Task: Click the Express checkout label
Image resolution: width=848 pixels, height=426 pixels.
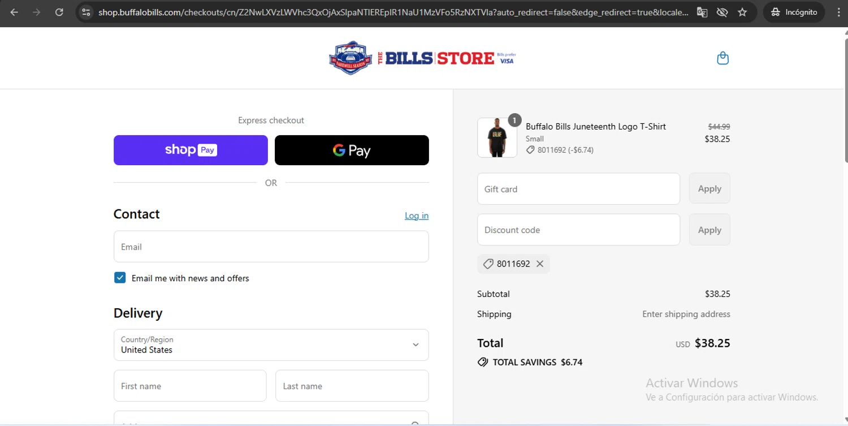Action: point(271,120)
